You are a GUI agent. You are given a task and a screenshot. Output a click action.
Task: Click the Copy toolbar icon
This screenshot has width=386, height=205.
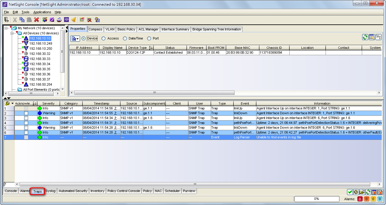tap(22, 20)
